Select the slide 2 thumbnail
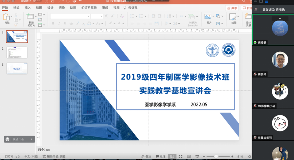 click(17, 52)
